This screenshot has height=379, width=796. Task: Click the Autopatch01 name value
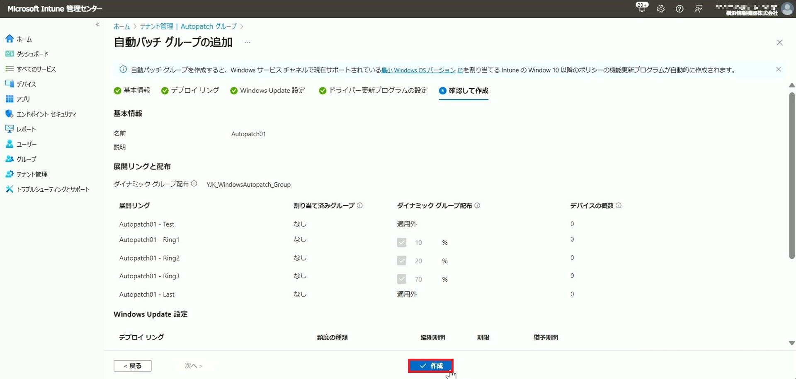(x=248, y=134)
